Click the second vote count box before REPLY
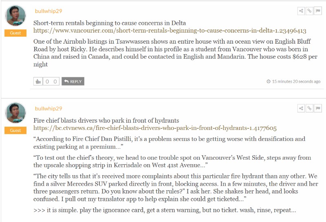326x222 pixels. [55, 81]
